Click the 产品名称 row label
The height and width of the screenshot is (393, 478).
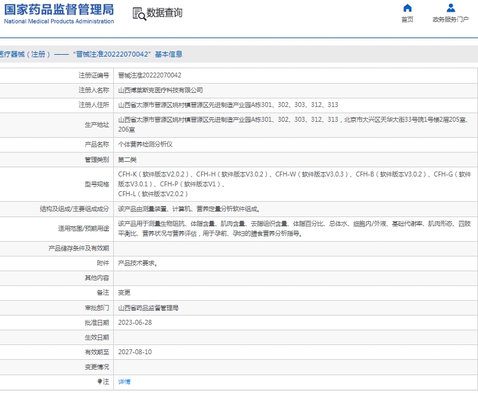point(97,145)
